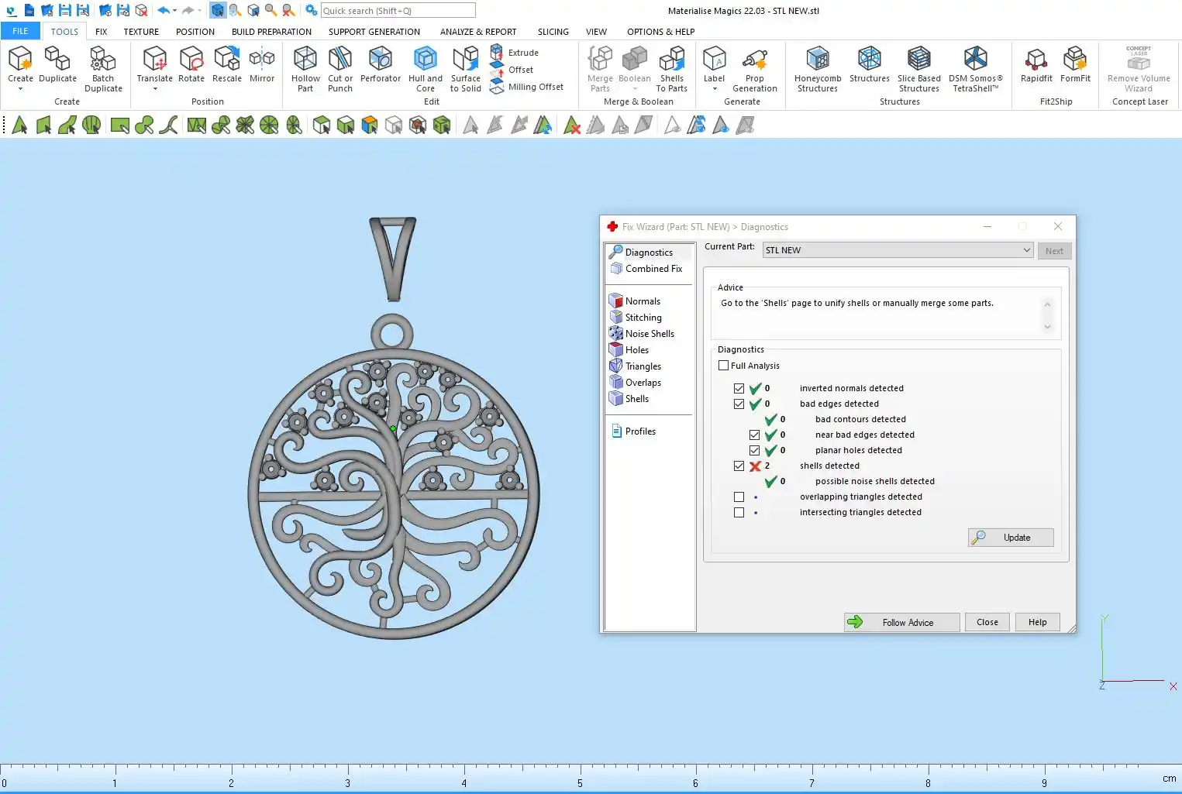The height and width of the screenshot is (794, 1182).
Task: Open the Honeycomb Structures tool
Action: (817, 68)
